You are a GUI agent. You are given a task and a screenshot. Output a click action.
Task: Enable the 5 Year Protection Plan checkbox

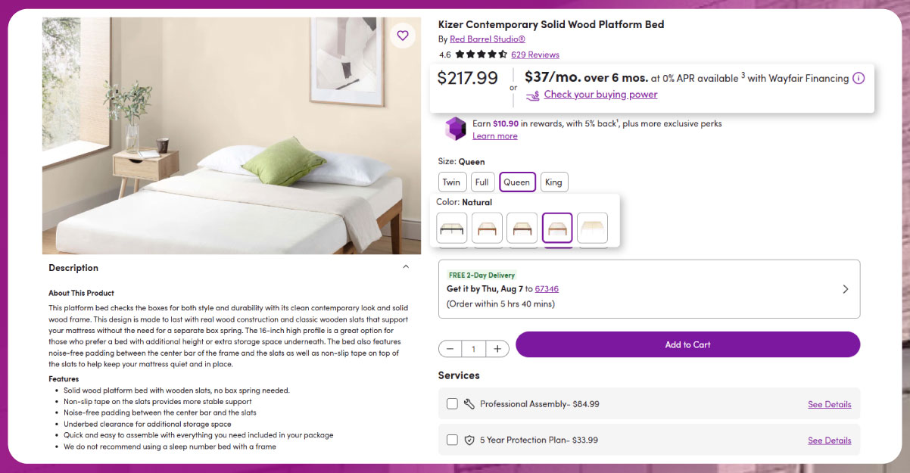click(x=452, y=440)
